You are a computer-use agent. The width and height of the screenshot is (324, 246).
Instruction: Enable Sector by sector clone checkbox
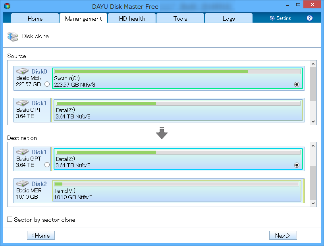point(10,219)
